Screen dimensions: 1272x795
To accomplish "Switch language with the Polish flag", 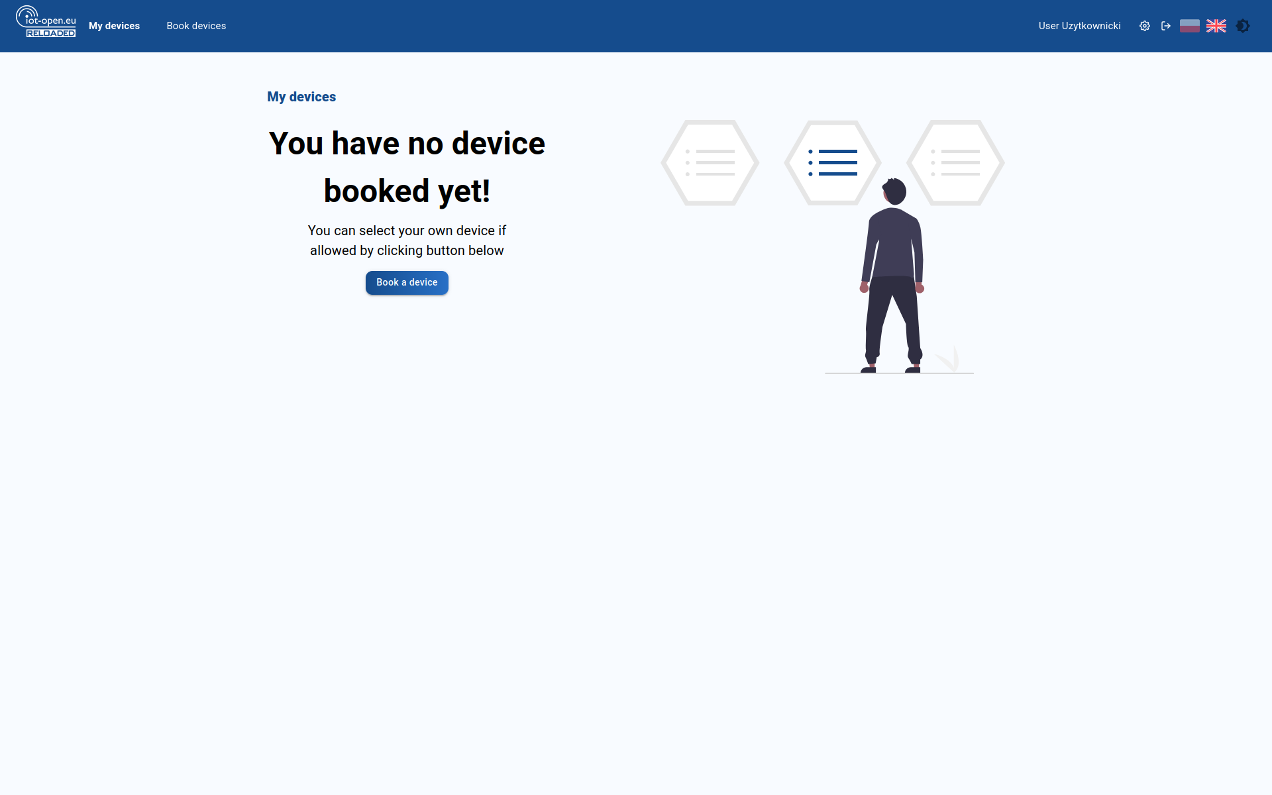I will click(1190, 26).
